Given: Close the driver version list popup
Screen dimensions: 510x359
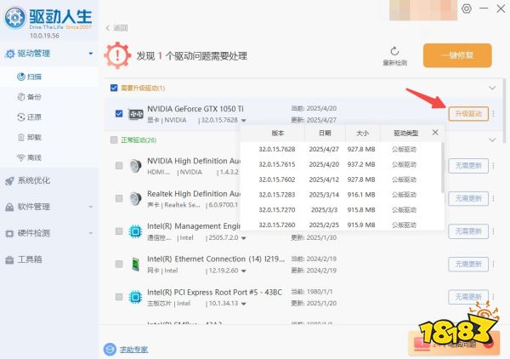Looking at the screenshot, I should [x=435, y=132].
